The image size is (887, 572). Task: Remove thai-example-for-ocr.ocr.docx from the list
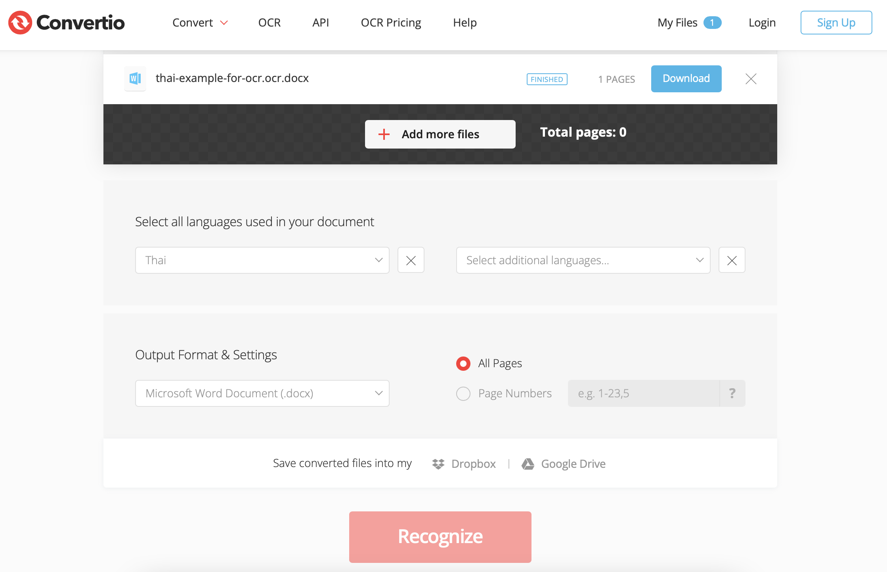pos(751,79)
